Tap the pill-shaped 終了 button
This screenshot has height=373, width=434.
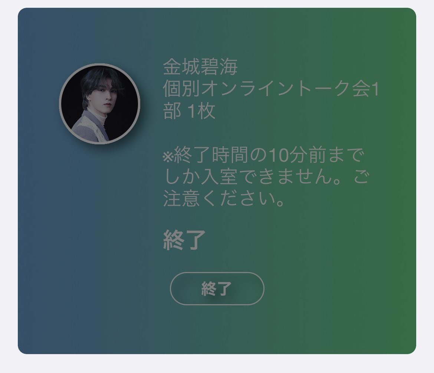(217, 289)
